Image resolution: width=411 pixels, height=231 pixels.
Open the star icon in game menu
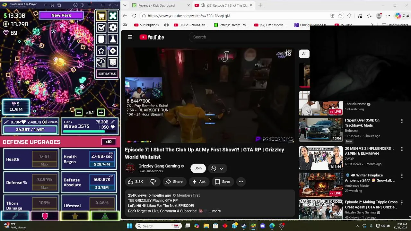coord(101,51)
